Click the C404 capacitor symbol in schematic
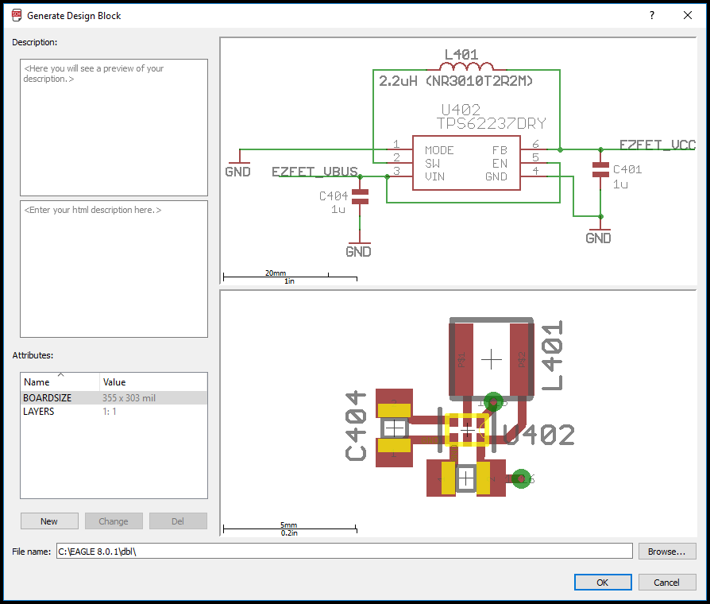The height and width of the screenshot is (604, 710). pyautogui.click(x=361, y=197)
